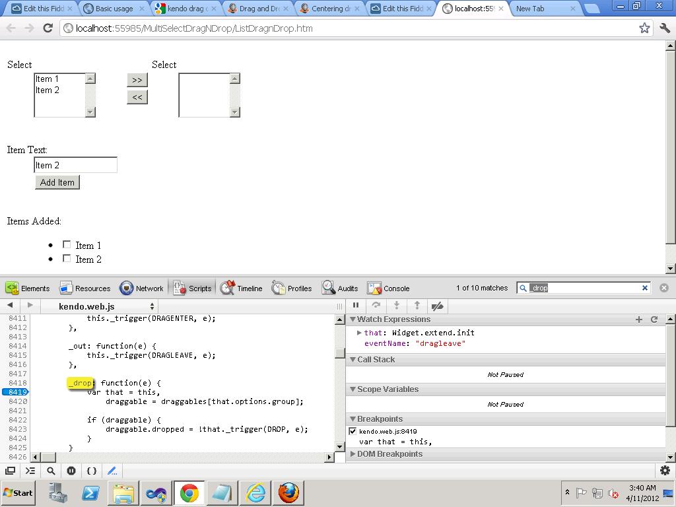Launch Firefox from taskbar
This screenshot has width=676, height=507.
pyautogui.click(x=288, y=492)
